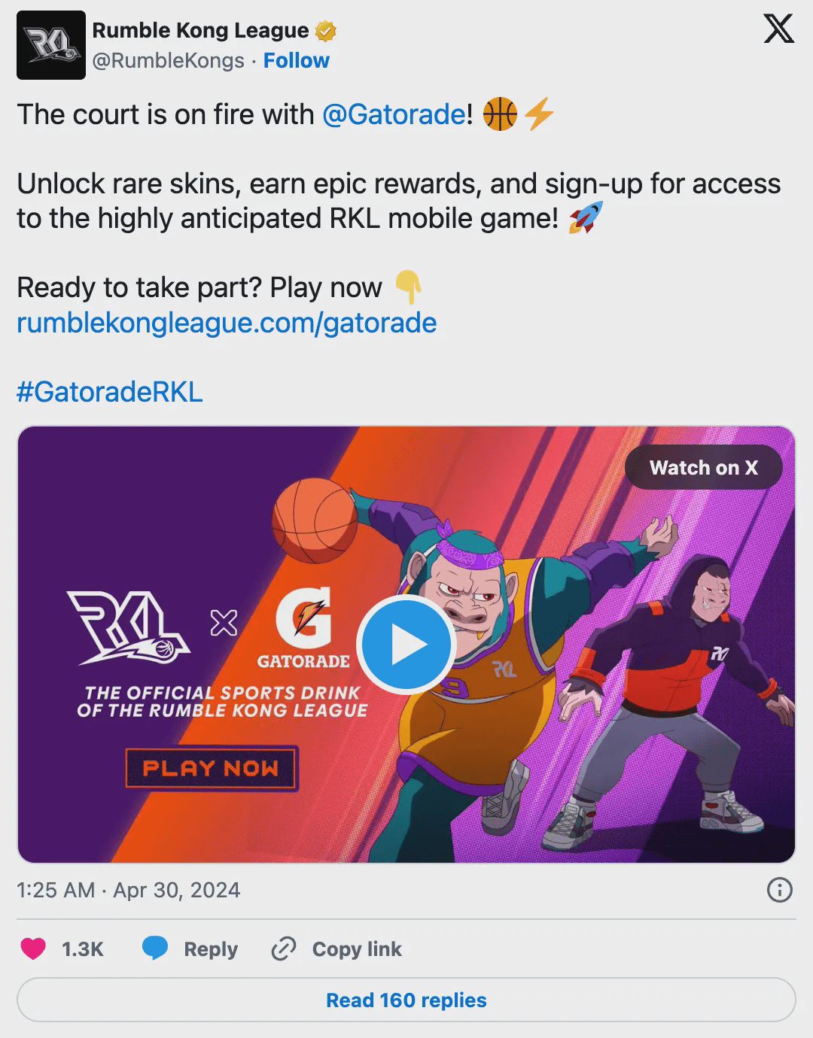813x1038 pixels.
Task: Open the tweet info circle icon
Action: point(779,890)
